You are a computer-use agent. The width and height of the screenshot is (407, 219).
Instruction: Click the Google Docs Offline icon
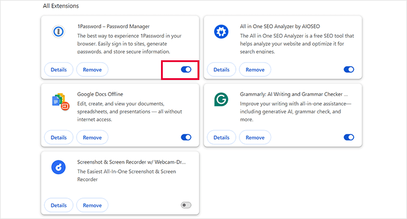click(x=60, y=101)
